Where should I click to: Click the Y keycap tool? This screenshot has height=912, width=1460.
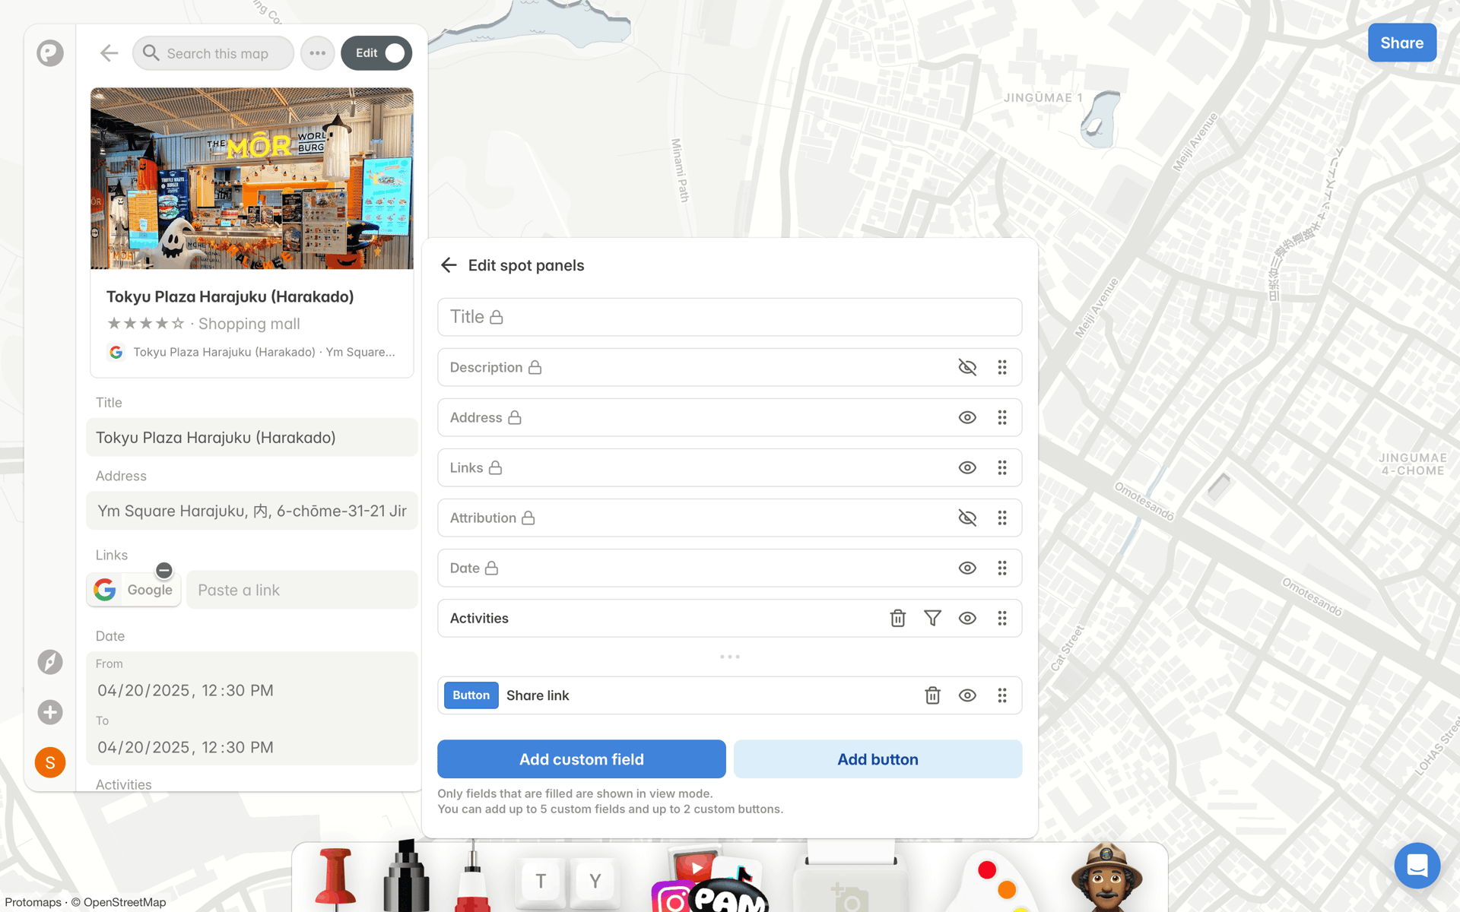595,881
